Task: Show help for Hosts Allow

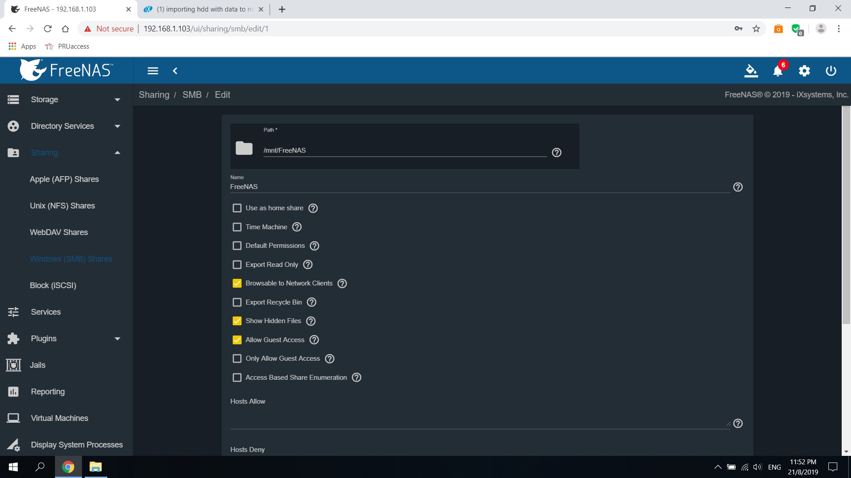Action: click(738, 424)
